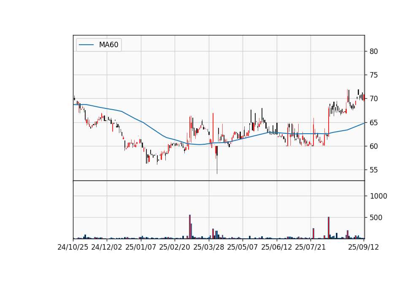Click the 25/03/28 date label
Image resolution: width=405 pixels, height=291 pixels.
pos(209,248)
